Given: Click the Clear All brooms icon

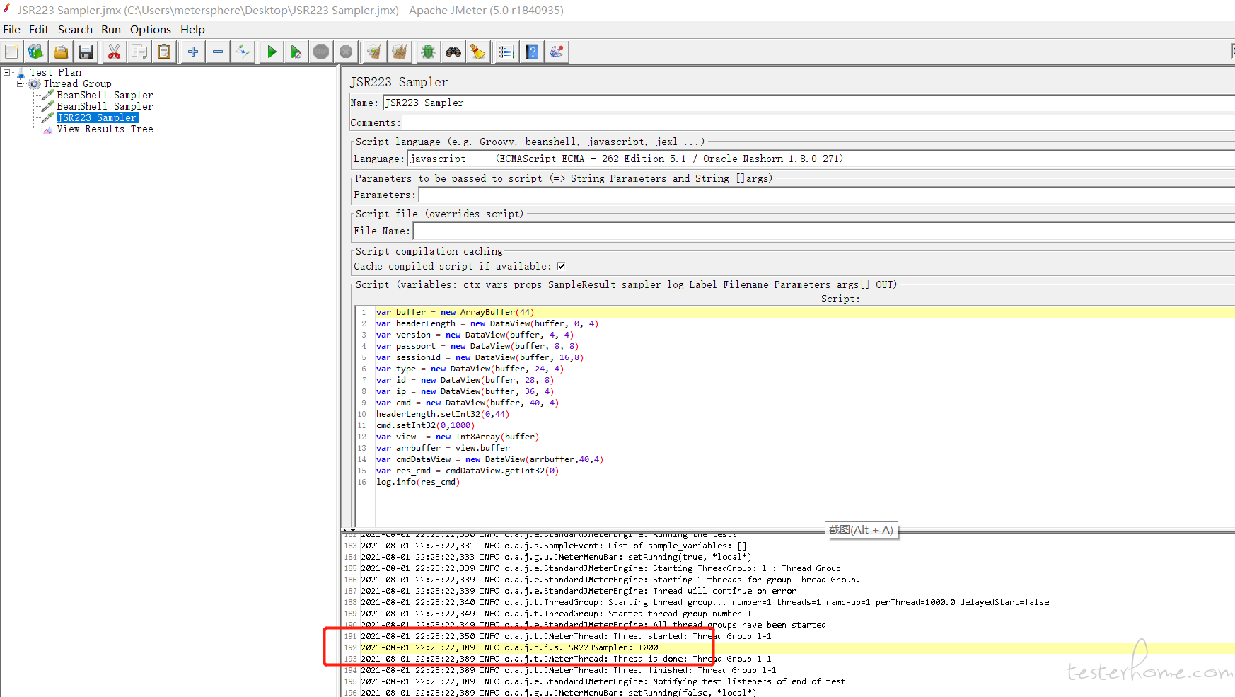Looking at the screenshot, I should coord(400,52).
